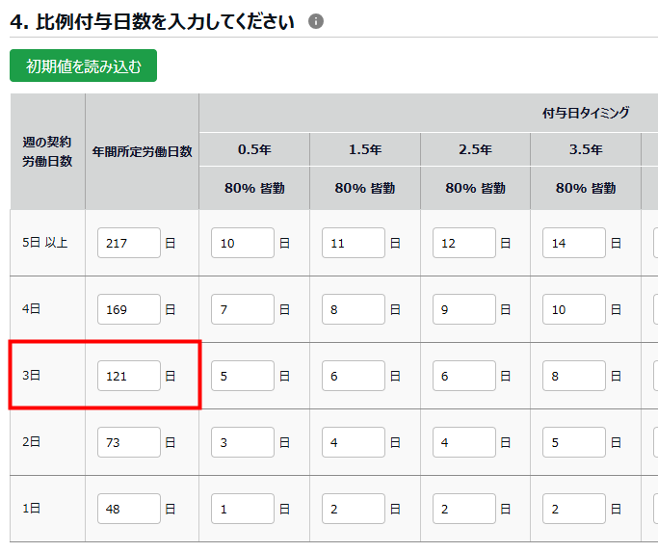Select 0.5年 field in 3日 row

point(243,376)
